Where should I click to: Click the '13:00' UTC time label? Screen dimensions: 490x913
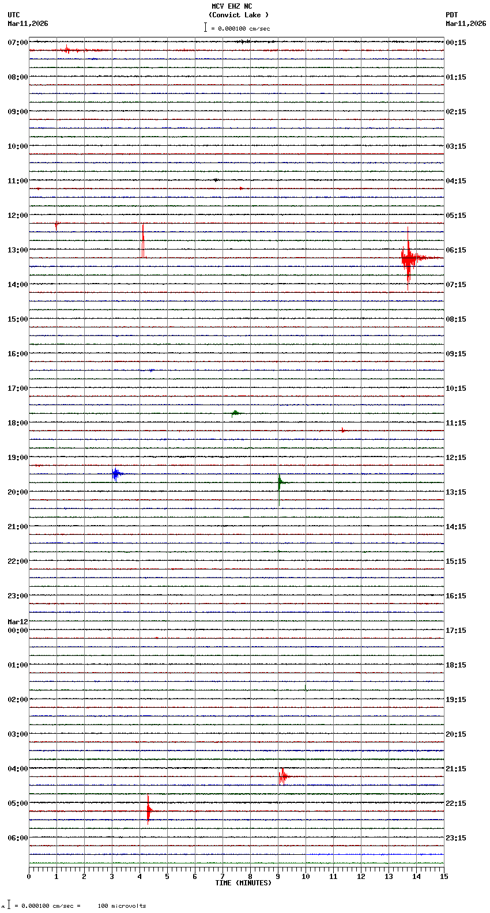[18, 250]
